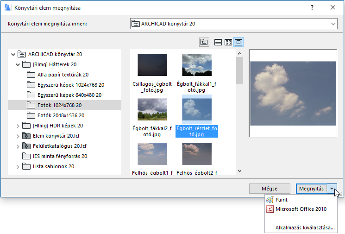Click the Felületkatalógus 20.lcf container icon
The height and width of the screenshot is (234, 345).
pyautogui.click(x=26, y=146)
